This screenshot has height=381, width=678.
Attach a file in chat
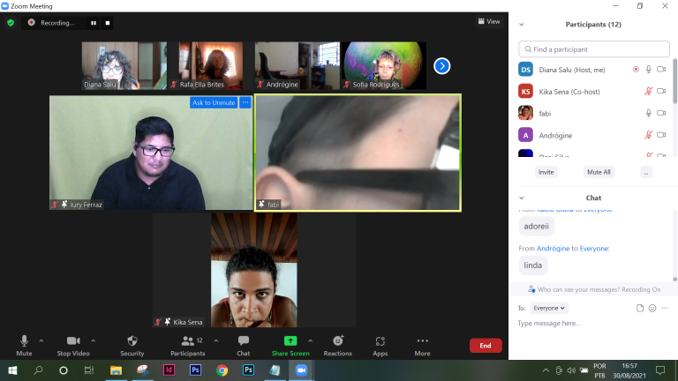640,308
